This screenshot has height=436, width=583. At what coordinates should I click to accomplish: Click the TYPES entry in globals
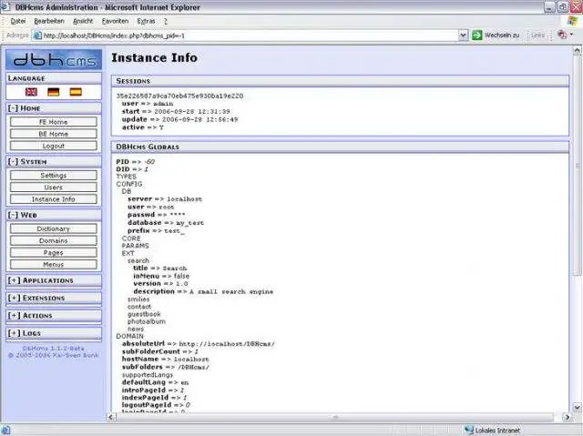127,177
